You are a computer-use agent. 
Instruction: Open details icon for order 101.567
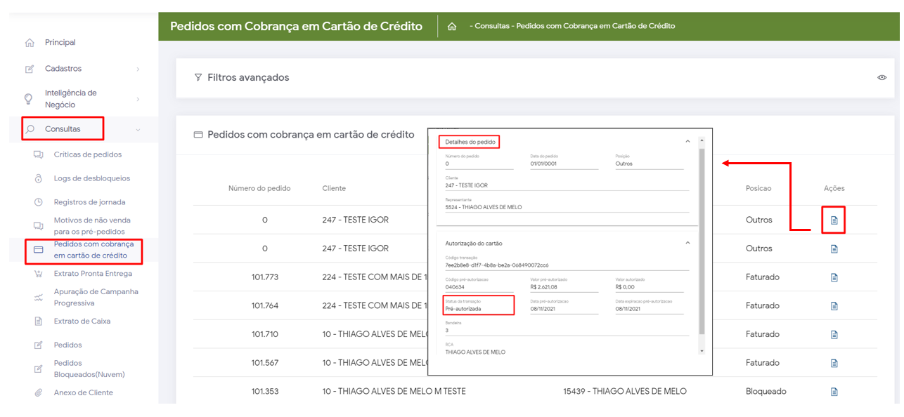pyautogui.click(x=834, y=364)
